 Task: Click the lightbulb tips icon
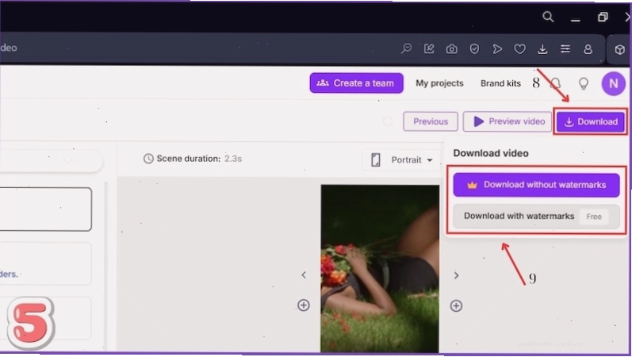coord(583,83)
